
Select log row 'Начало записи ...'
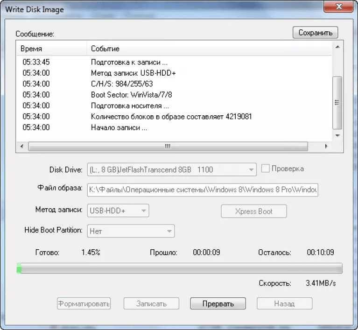(x=174, y=127)
